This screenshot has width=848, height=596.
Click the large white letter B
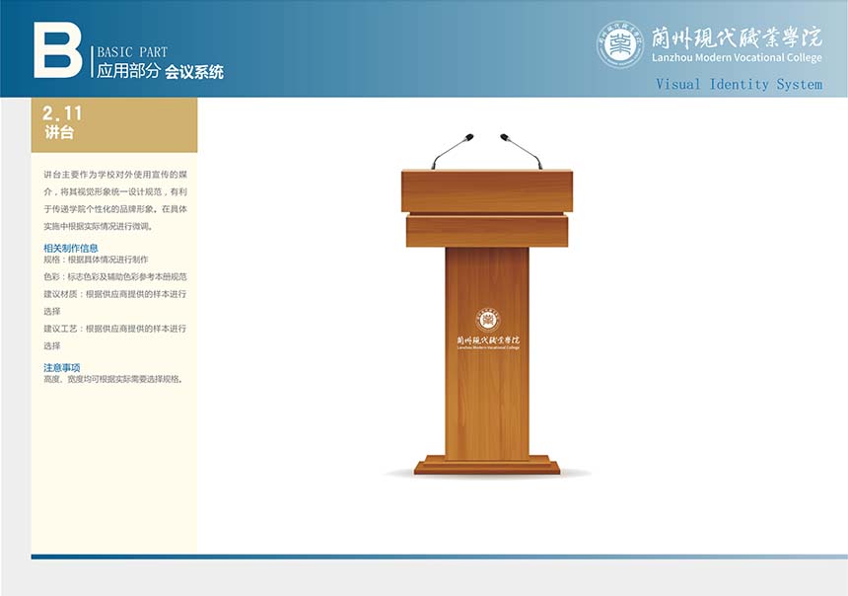pos(57,50)
